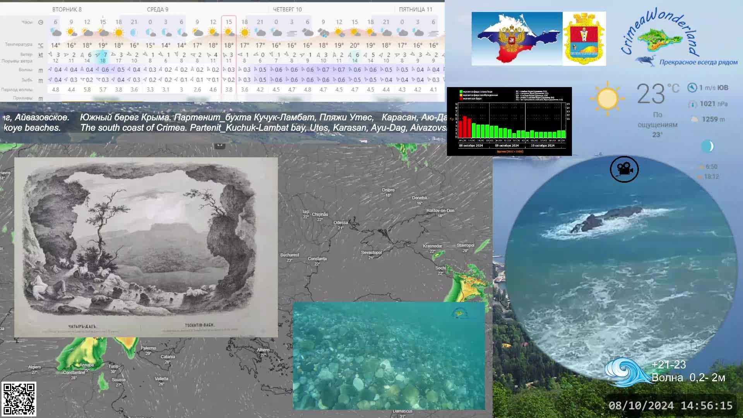Click the Порывы ветра row label
Viewport: 743px width, 418px height.
[17, 61]
